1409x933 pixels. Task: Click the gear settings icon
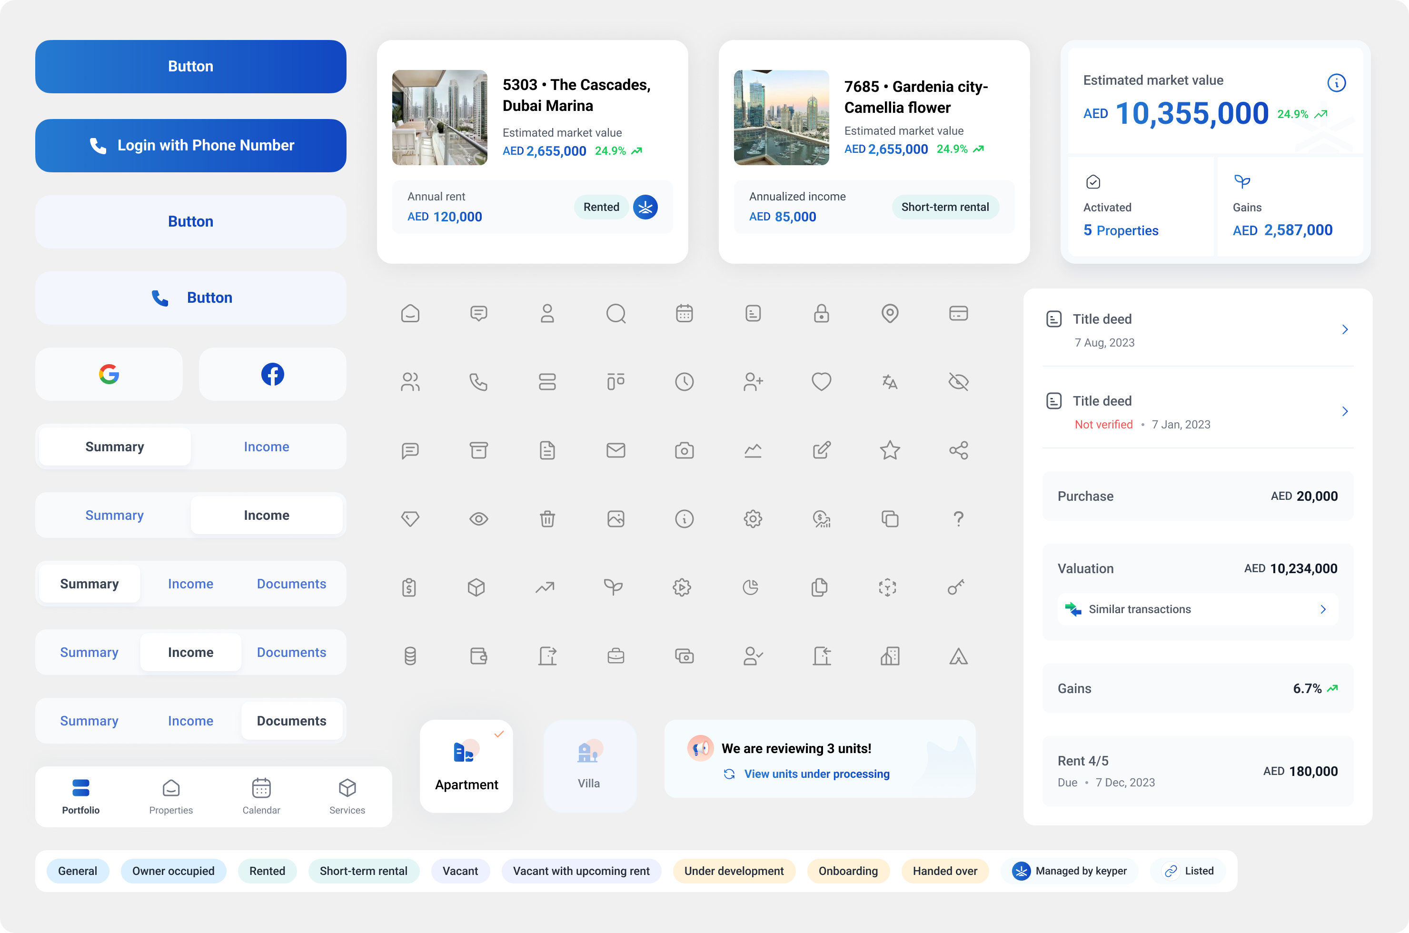(753, 519)
